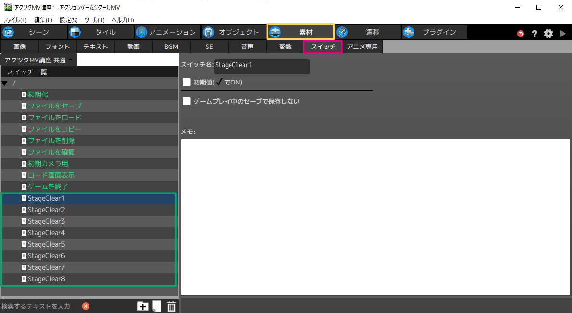This screenshot has width=572, height=313.
Task: Click the スイッチ名 name input field
Action: pyautogui.click(x=262, y=65)
